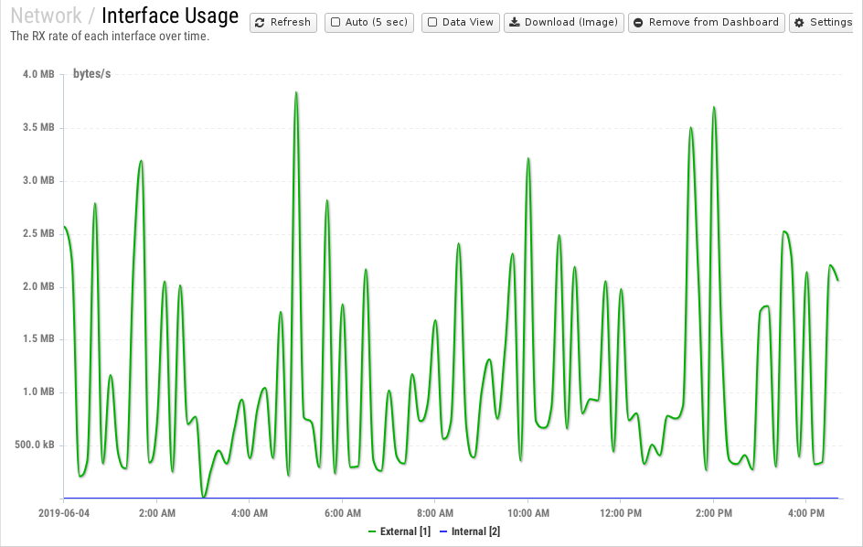The height and width of the screenshot is (547, 863).
Task: Toggle the External [1] legend entry
Action: coord(400,531)
